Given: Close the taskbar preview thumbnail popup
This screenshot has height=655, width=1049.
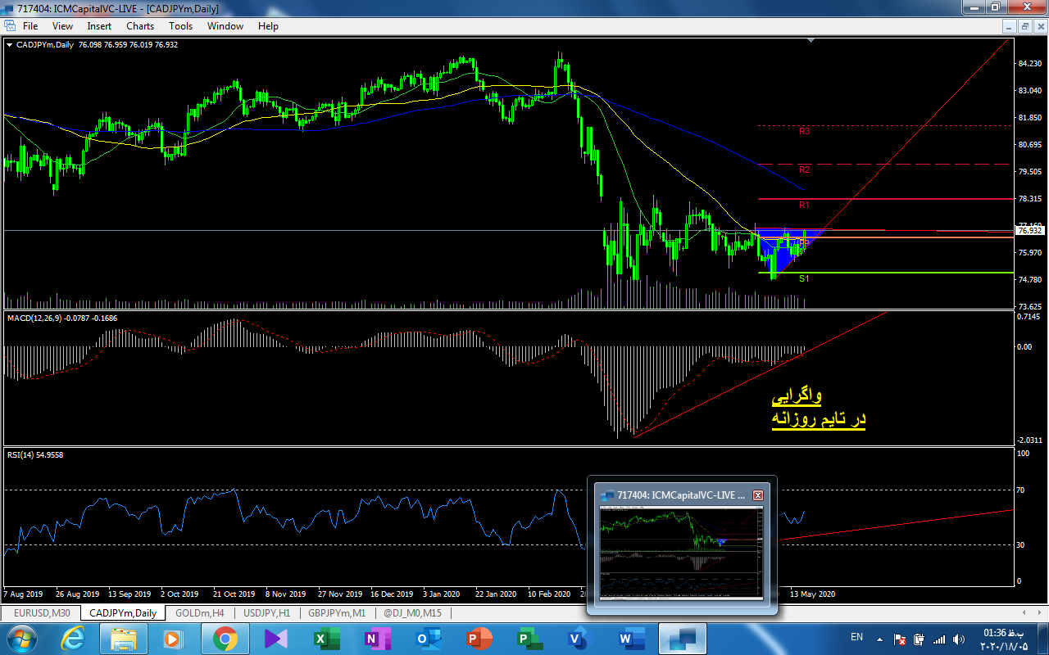Looking at the screenshot, I should coord(758,495).
